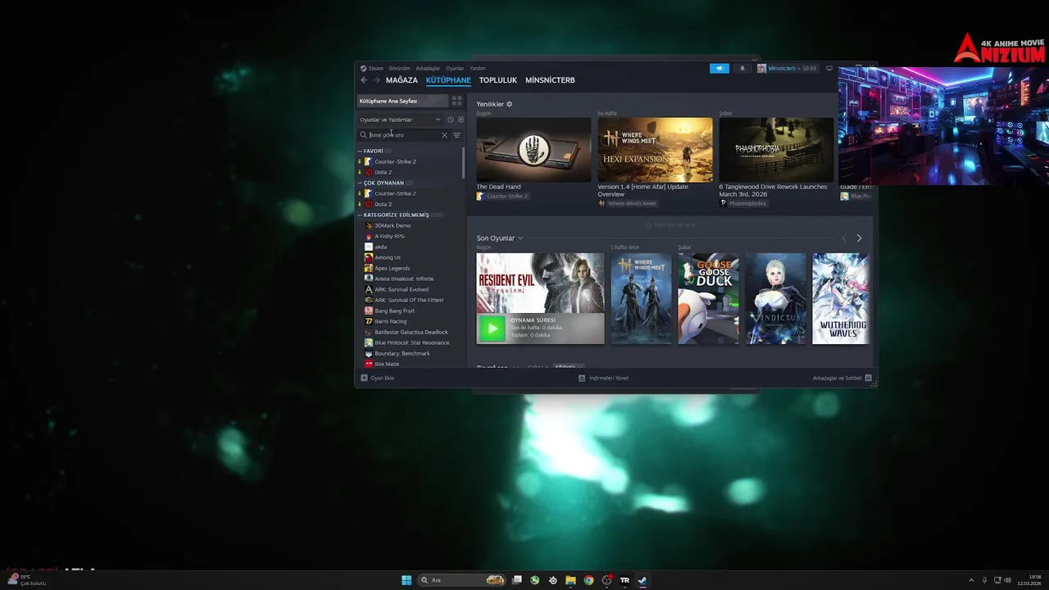
Task: Go back with the left arrow
Action: pos(364,80)
